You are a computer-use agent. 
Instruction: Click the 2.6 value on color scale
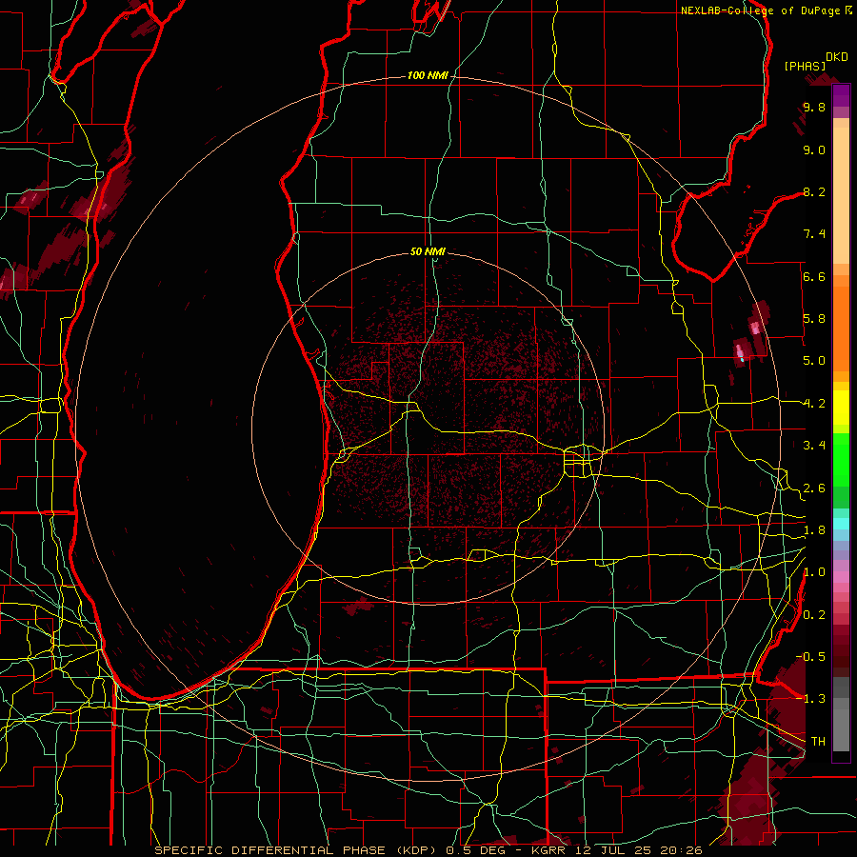(814, 488)
